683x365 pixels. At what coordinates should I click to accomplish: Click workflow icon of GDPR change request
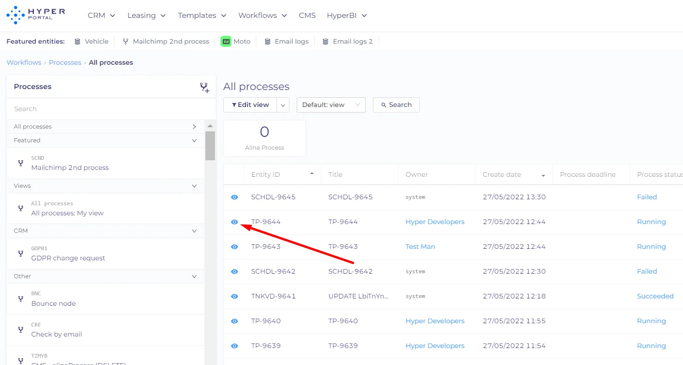pyautogui.click(x=20, y=253)
